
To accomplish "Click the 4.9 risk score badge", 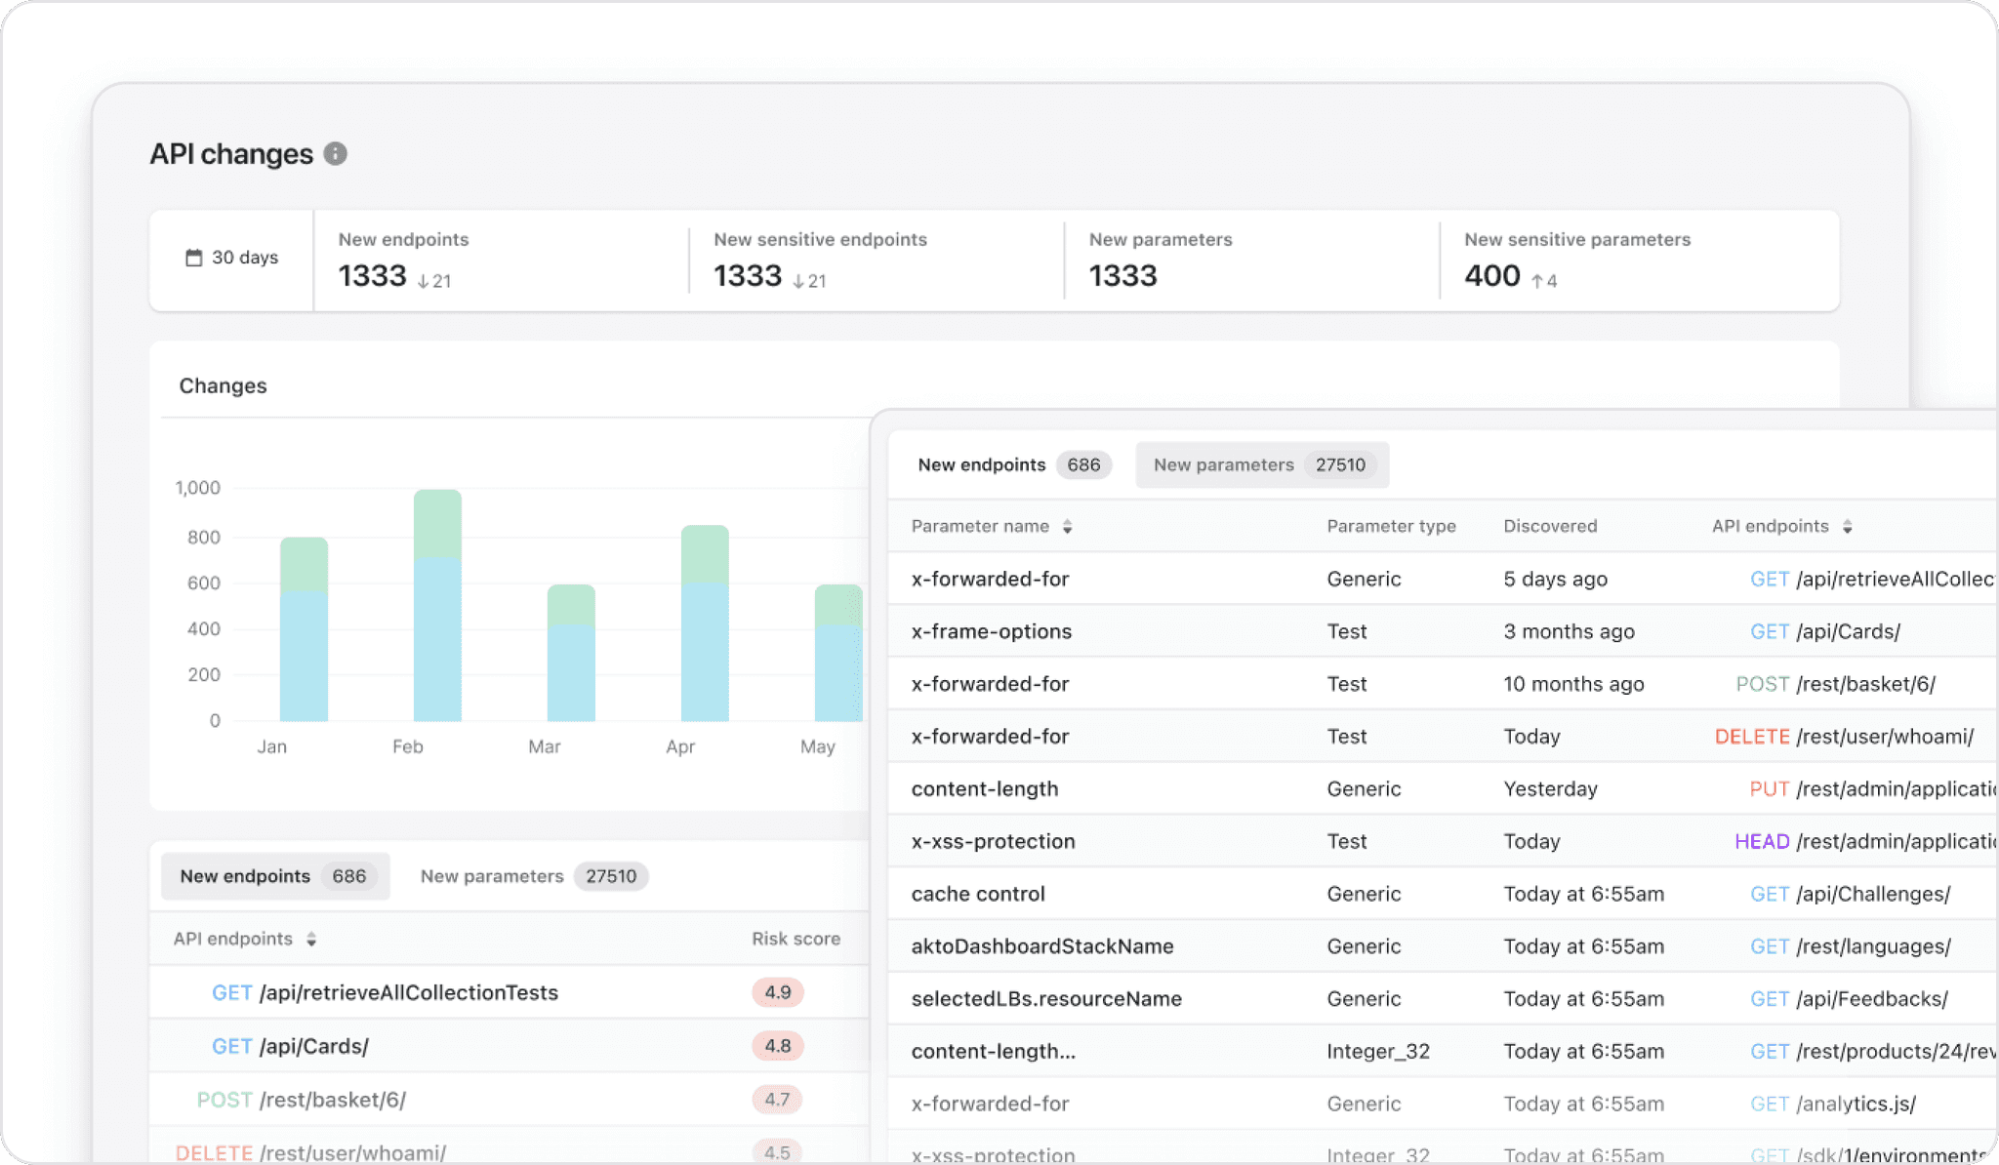I will click(777, 992).
